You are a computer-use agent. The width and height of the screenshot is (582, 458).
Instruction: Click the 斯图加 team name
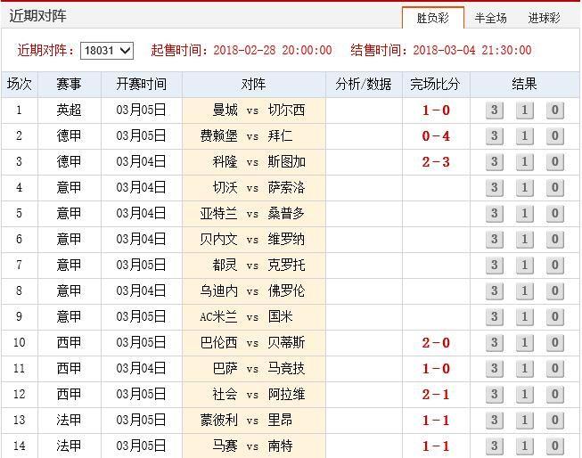tap(287, 162)
